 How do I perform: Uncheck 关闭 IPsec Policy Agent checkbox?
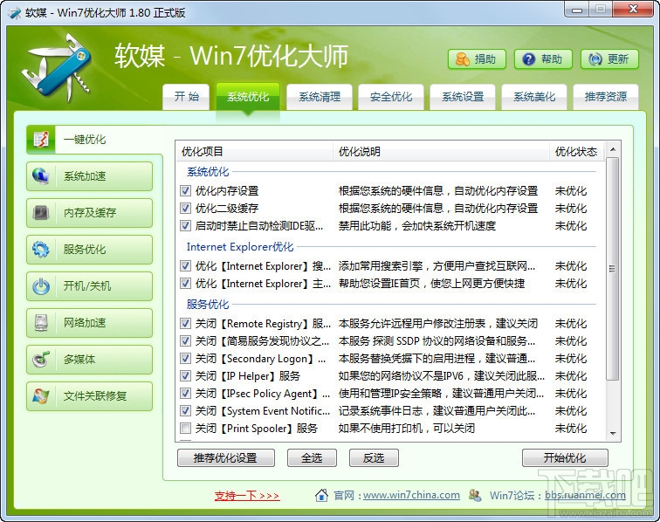pos(185,393)
